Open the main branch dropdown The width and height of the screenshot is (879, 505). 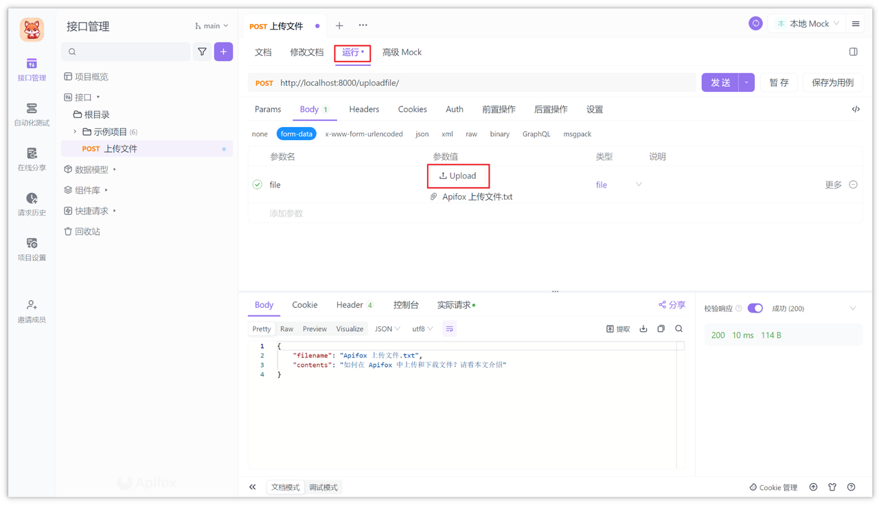point(212,26)
